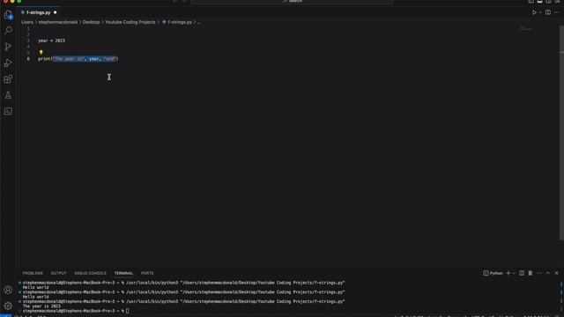Viewport: 564px width, 317px height.
Task: Expand run options dropdown beside play button
Action: tap(540, 12)
